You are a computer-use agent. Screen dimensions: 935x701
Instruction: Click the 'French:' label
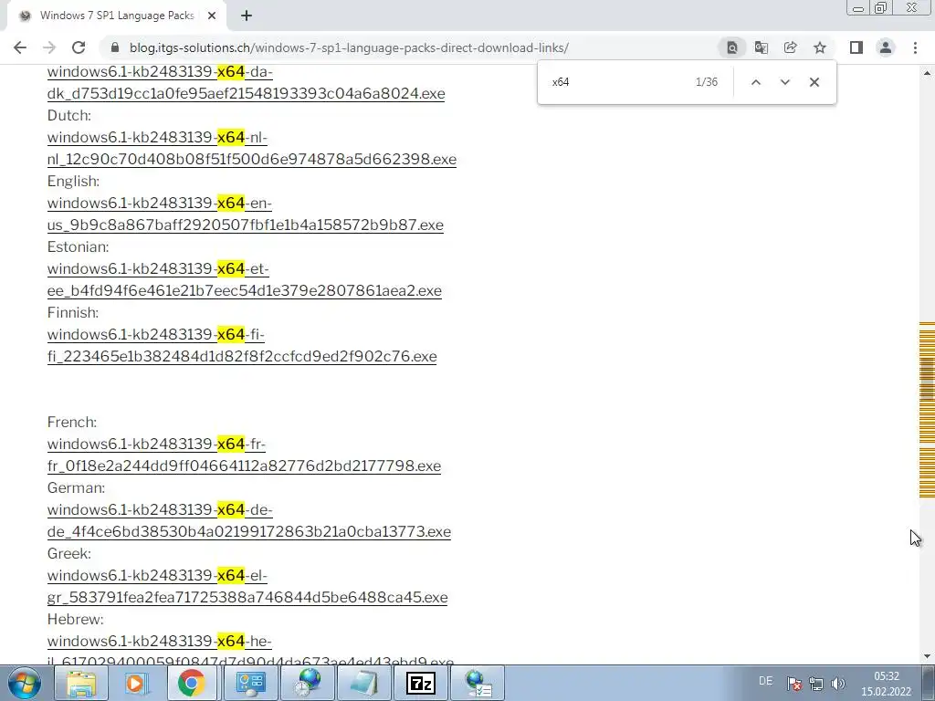click(x=72, y=422)
